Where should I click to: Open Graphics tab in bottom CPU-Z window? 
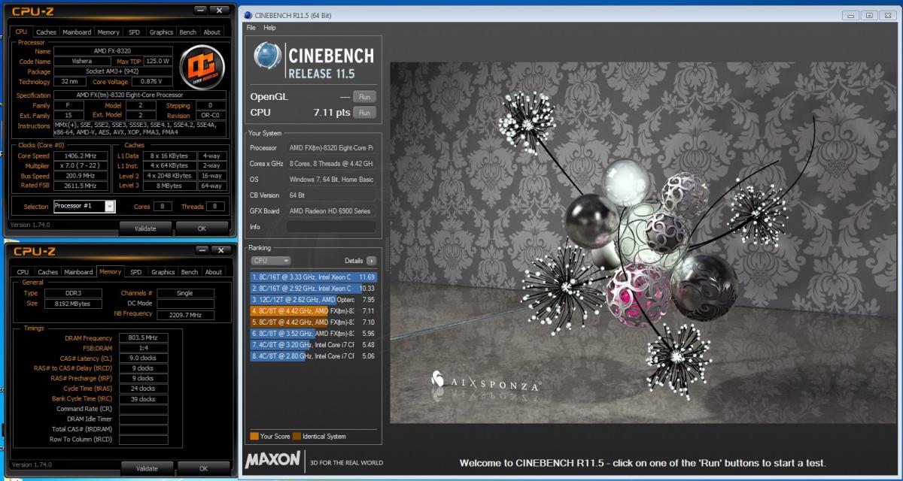(163, 272)
